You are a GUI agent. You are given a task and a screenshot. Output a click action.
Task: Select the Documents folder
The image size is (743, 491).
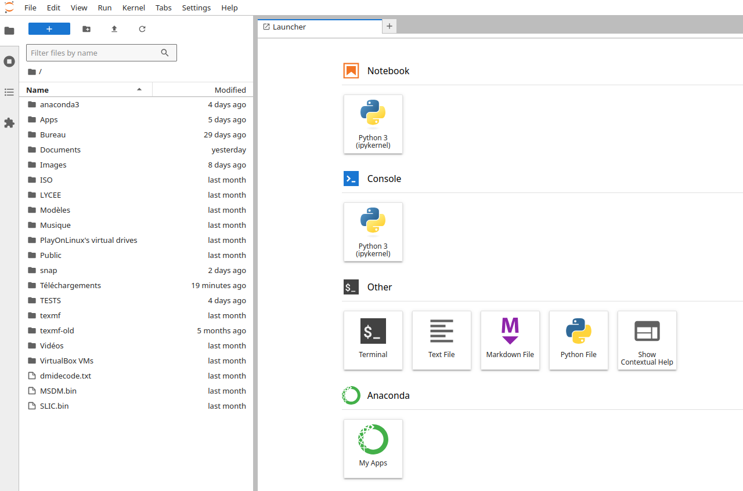point(136,150)
